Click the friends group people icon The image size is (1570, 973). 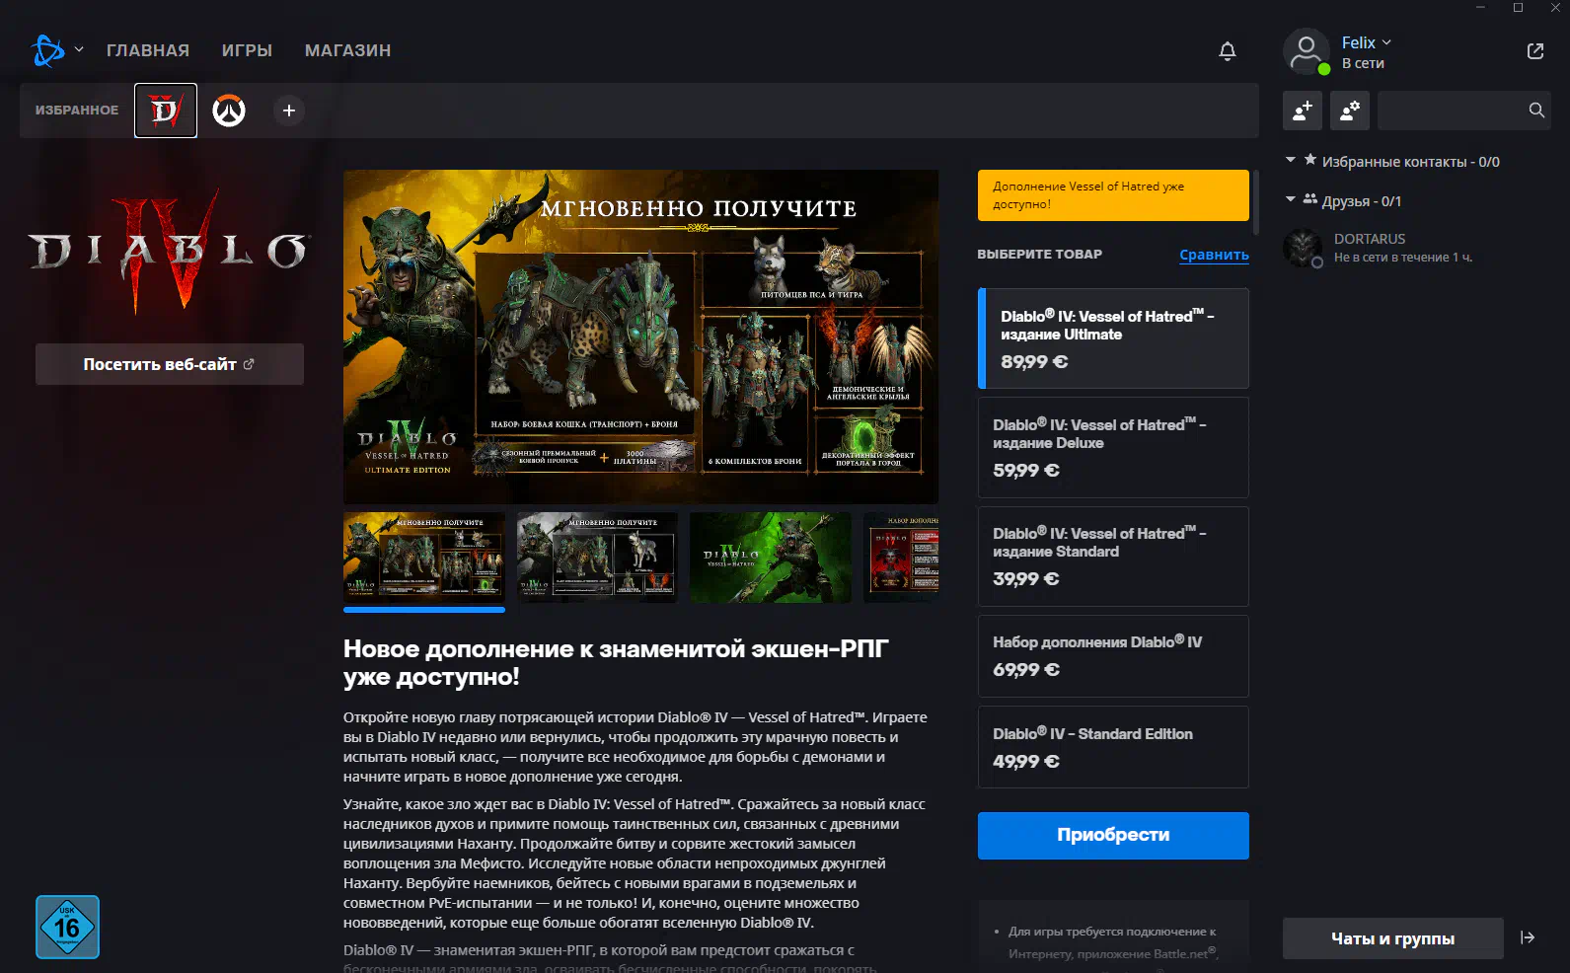coord(1310,199)
